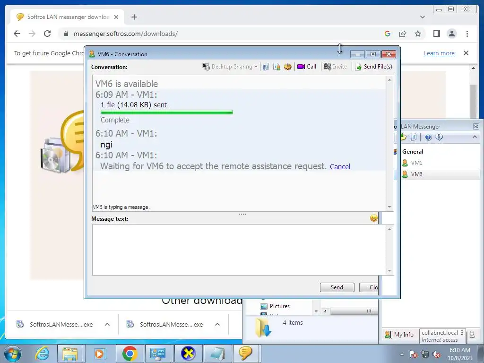
Task: Click the Chrome address bar URL
Action: 126,34
